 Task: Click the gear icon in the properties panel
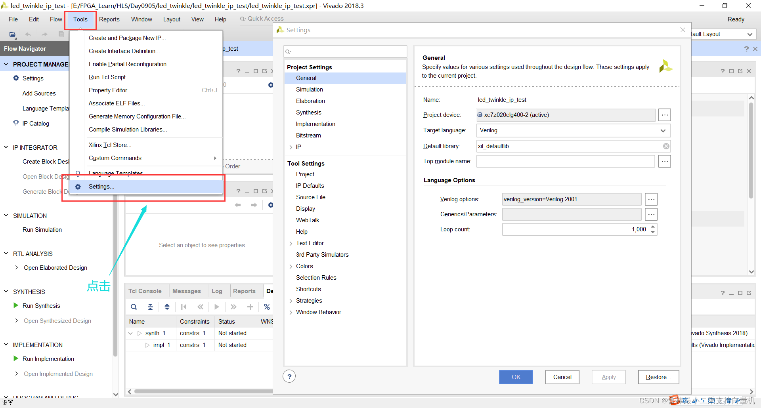click(x=270, y=205)
